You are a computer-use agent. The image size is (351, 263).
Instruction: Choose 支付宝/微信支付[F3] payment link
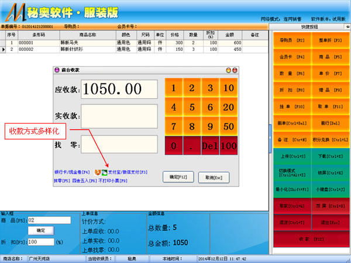click(x=128, y=173)
